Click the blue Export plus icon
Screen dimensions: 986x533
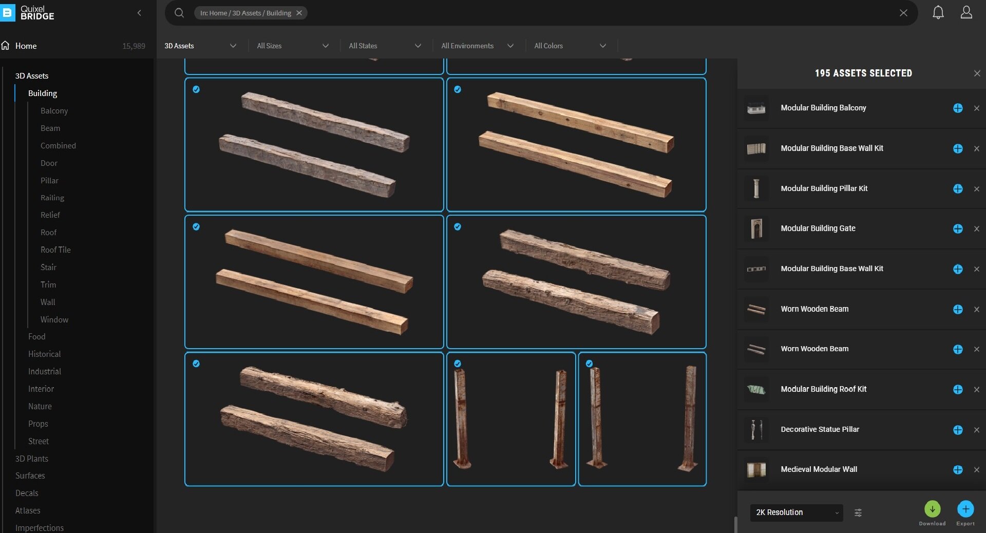click(x=965, y=509)
